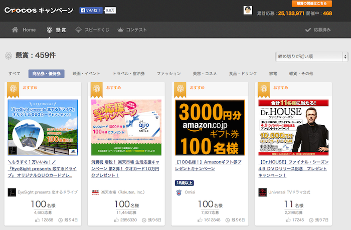Select the 美容・コスメ category tab

(x=205, y=74)
